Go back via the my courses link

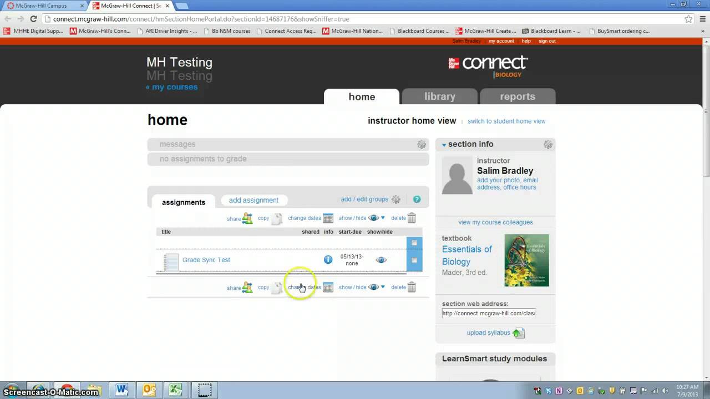pyautogui.click(x=171, y=87)
